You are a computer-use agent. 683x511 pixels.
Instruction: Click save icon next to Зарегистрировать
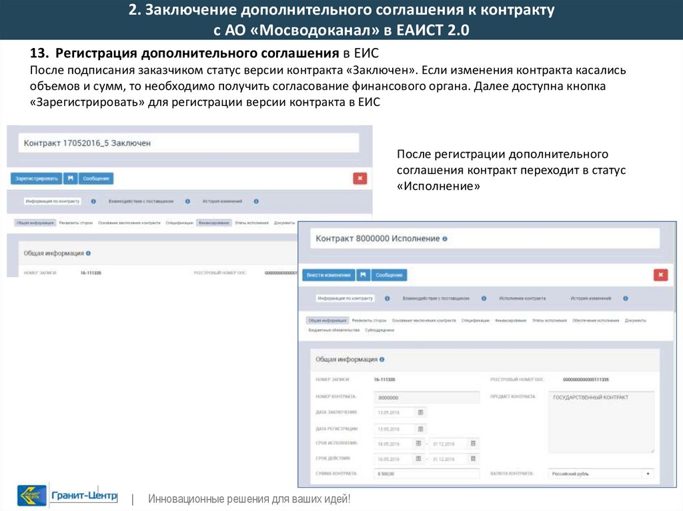(71, 179)
